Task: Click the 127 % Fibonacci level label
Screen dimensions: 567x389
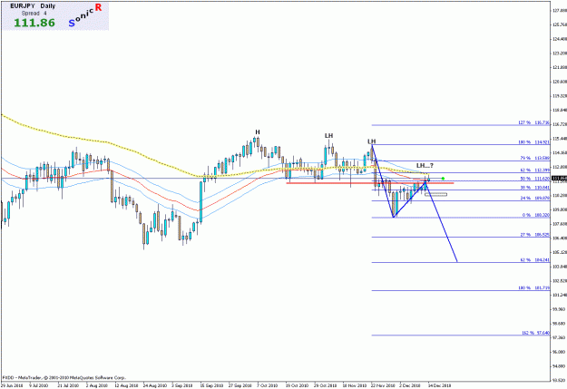Action: tap(533, 123)
